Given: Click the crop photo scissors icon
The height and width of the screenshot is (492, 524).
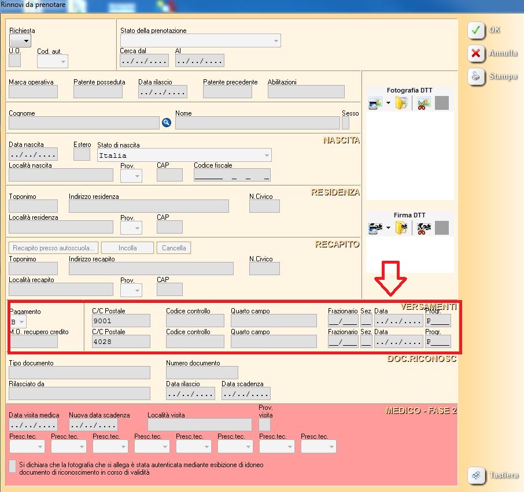Looking at the screenshot, I should 424,103.
